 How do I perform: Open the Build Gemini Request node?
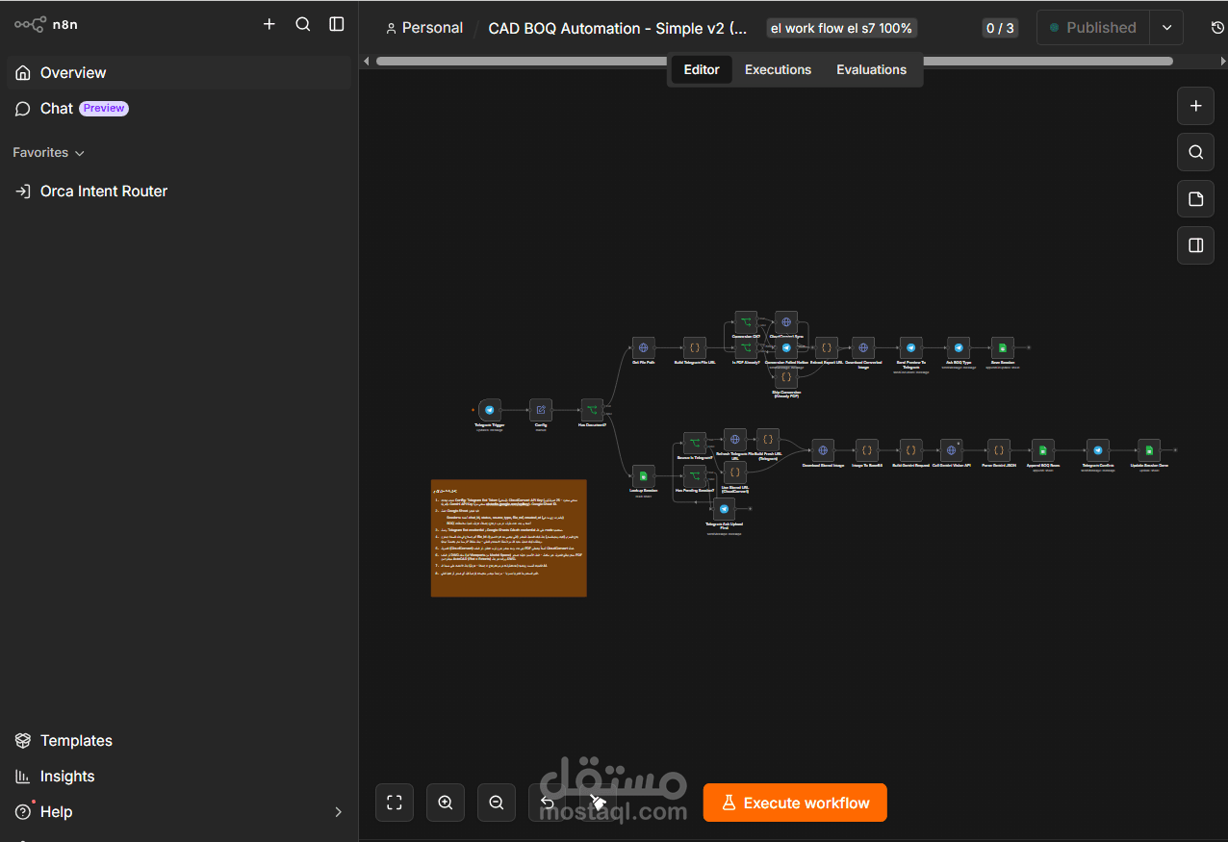[910, 450]
